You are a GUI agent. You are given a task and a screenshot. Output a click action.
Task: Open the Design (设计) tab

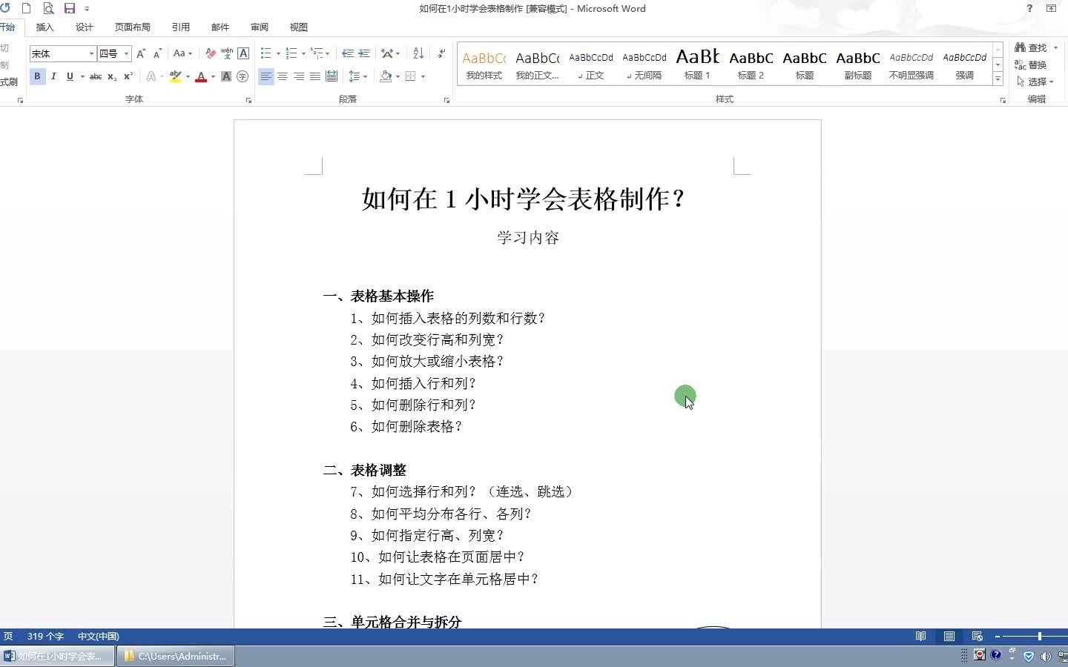[85, 27]
